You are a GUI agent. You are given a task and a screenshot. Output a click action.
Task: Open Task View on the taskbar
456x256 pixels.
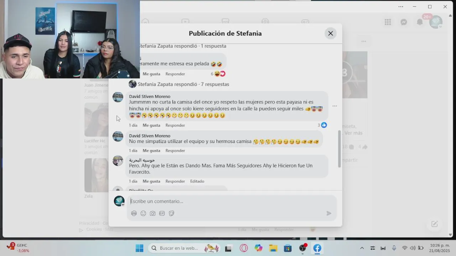tap(228, 248)
